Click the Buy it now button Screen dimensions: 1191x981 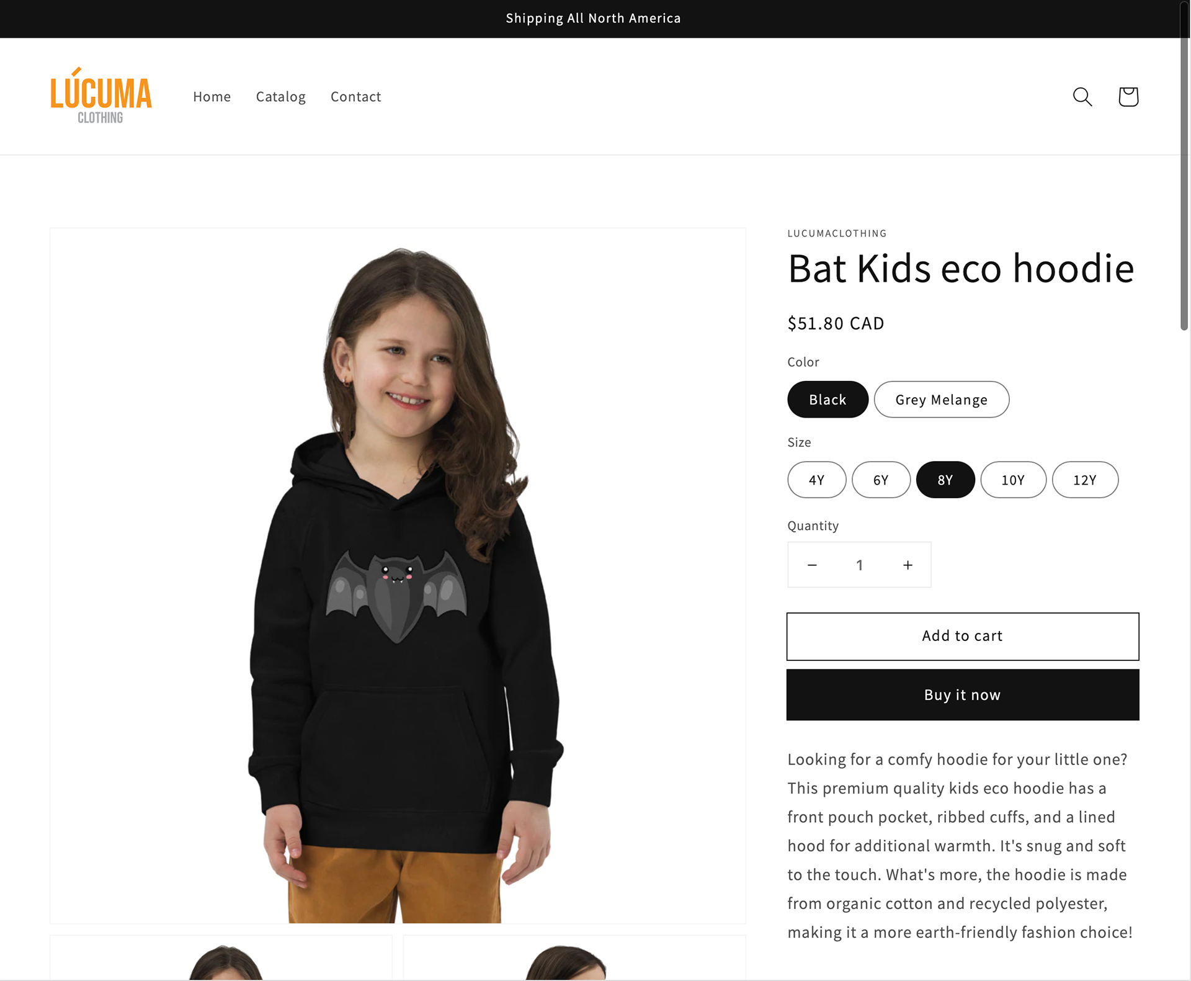point(962,695)
